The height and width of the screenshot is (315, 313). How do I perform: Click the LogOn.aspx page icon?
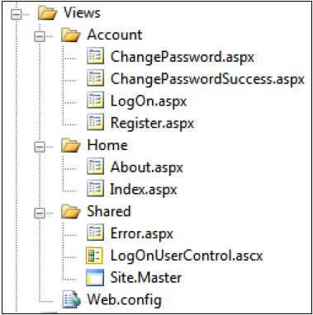click(x=95, y=101)
